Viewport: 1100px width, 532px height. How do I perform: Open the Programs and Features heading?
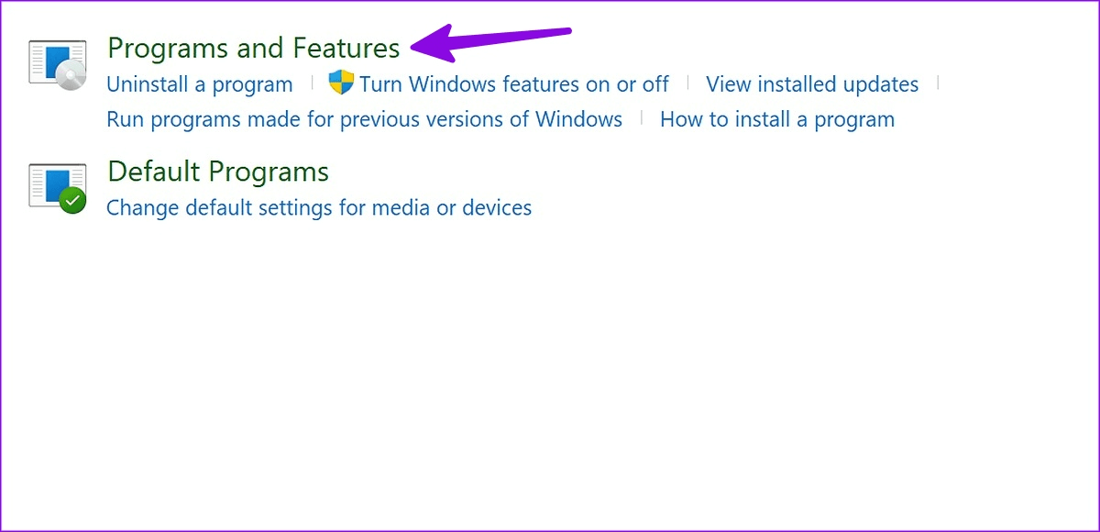(253, 48)
